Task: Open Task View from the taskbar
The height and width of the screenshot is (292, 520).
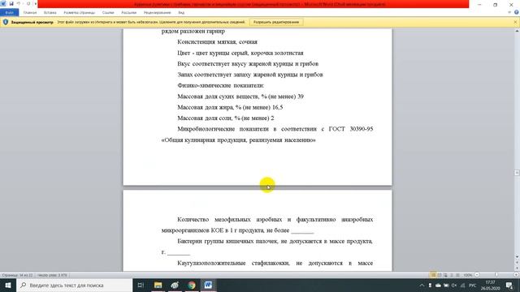Action: click(x=141, y=285)
